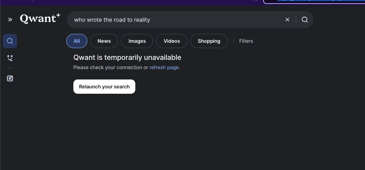Click the temporarily unavailable heading

pos(127,57)
